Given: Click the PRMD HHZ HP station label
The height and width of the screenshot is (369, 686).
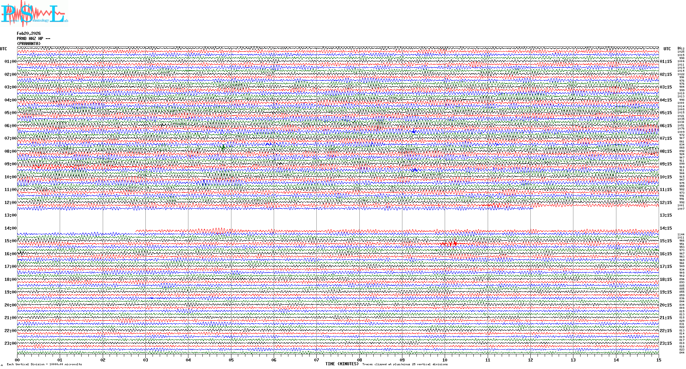Looking at the screenshot, I should coord(33,39).
